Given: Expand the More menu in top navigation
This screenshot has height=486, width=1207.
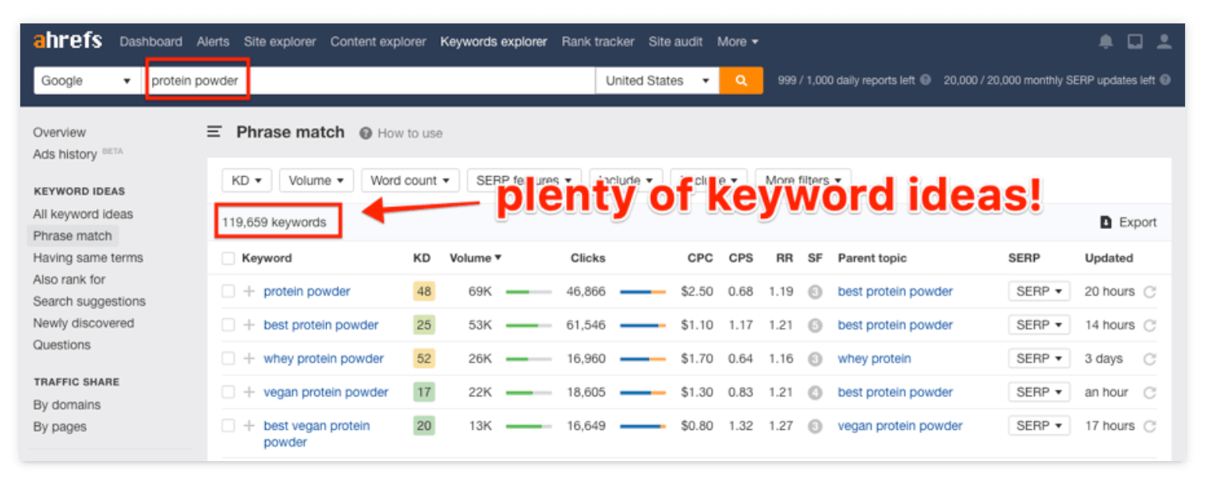Looking at the screenshot, I should [x=738, y=41].
